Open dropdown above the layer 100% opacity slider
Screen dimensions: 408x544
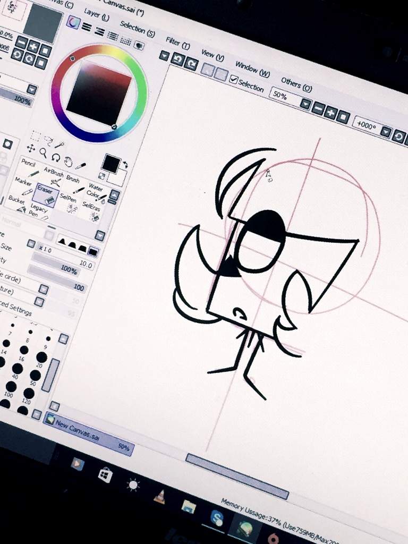pyautogui.click(x=32, y=89)
